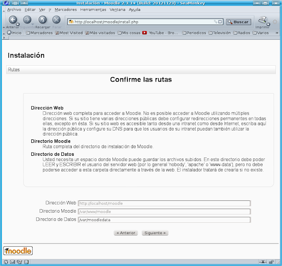Click the Buscar search button
Image resolution: width=282 pixels, height=266 pixels.
click(238, 22)
